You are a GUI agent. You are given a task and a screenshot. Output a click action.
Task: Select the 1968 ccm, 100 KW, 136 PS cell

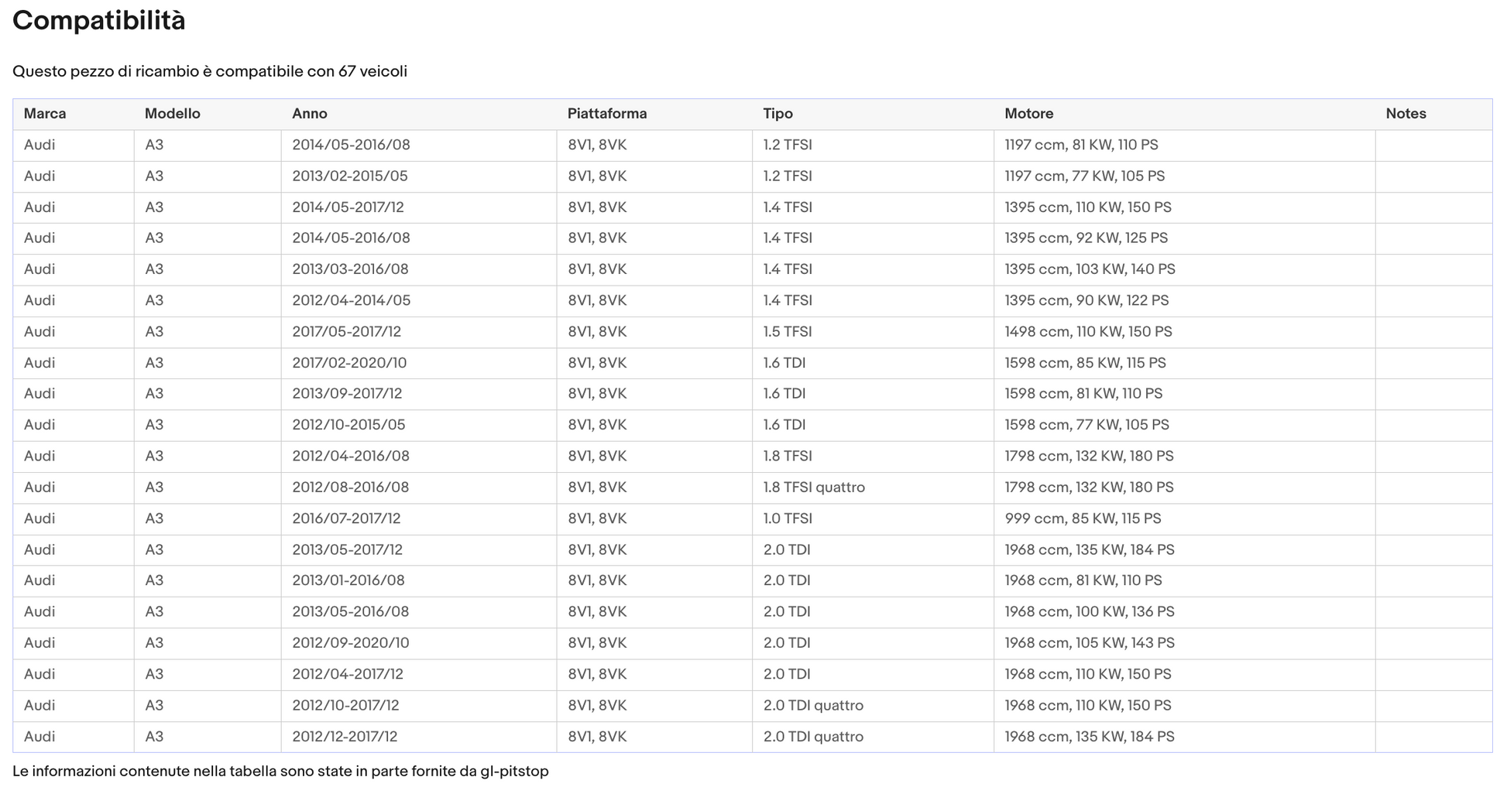click(1089, 612)
